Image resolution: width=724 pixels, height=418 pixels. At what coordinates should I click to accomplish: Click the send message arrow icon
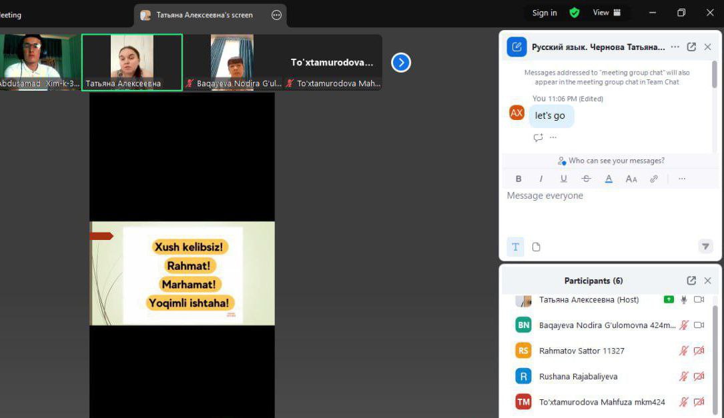tap(705, 247)
